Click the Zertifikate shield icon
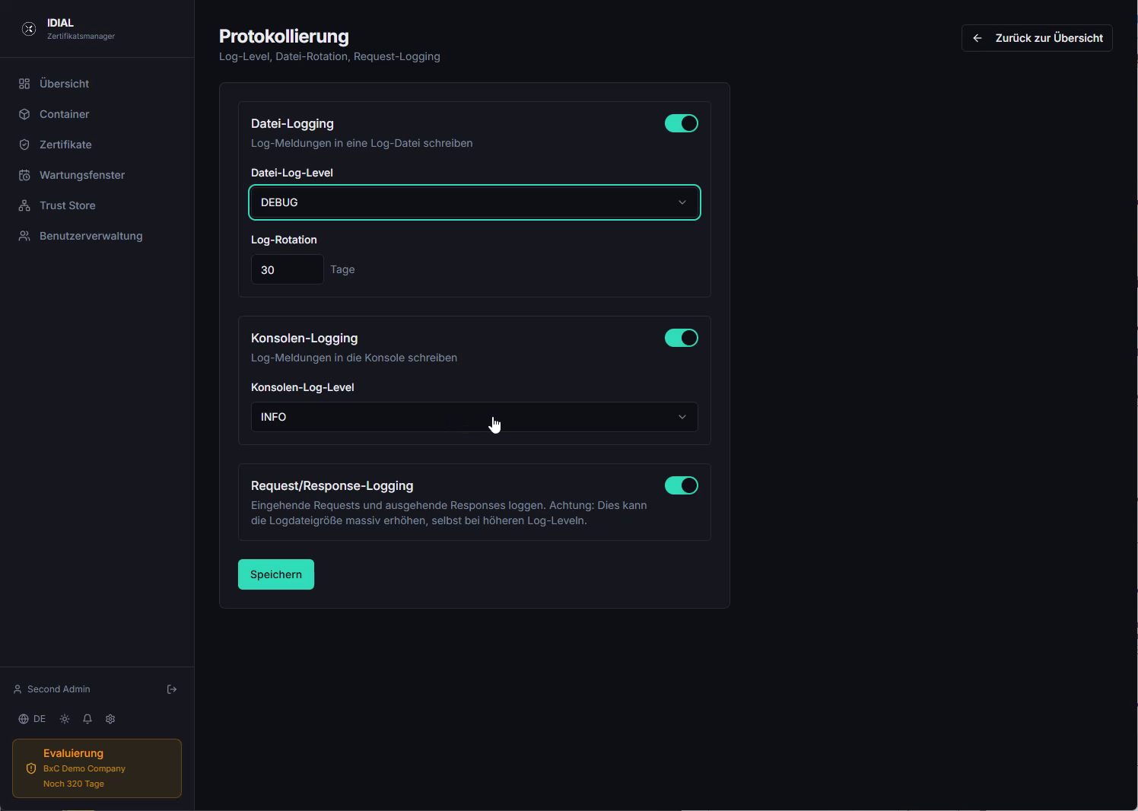This screenshot has width=1138, height=811. click(x=24, y=145)
